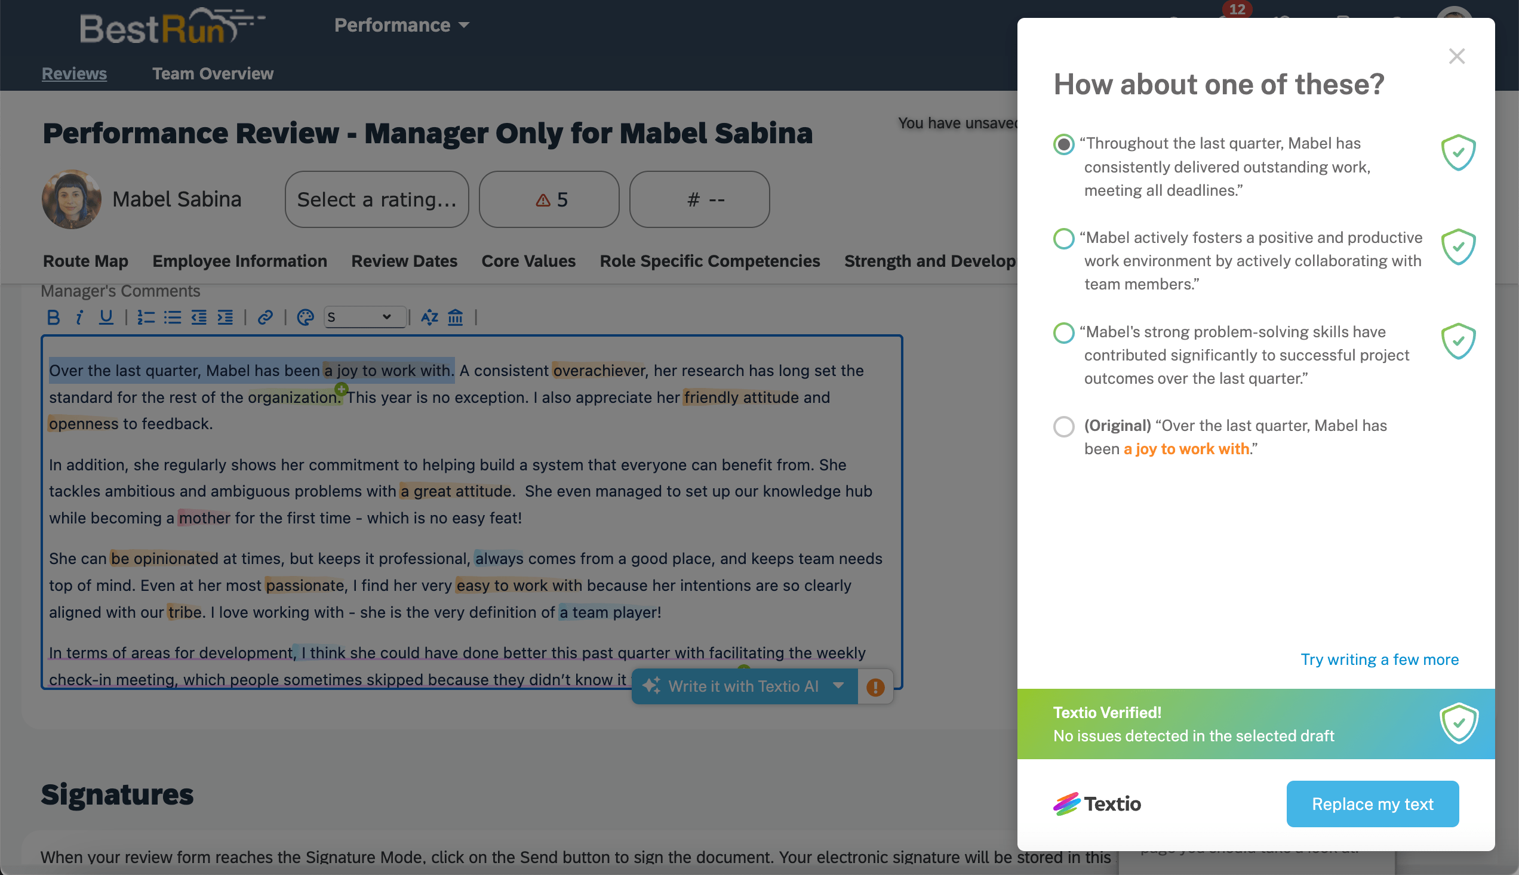Pick the Original text radio option
1519x875 pixels.
[x=1063, y=426]
